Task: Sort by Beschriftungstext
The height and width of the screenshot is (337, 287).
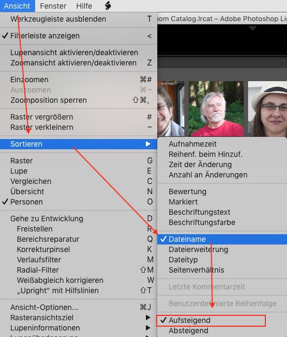Action: [x=222, y=212]
